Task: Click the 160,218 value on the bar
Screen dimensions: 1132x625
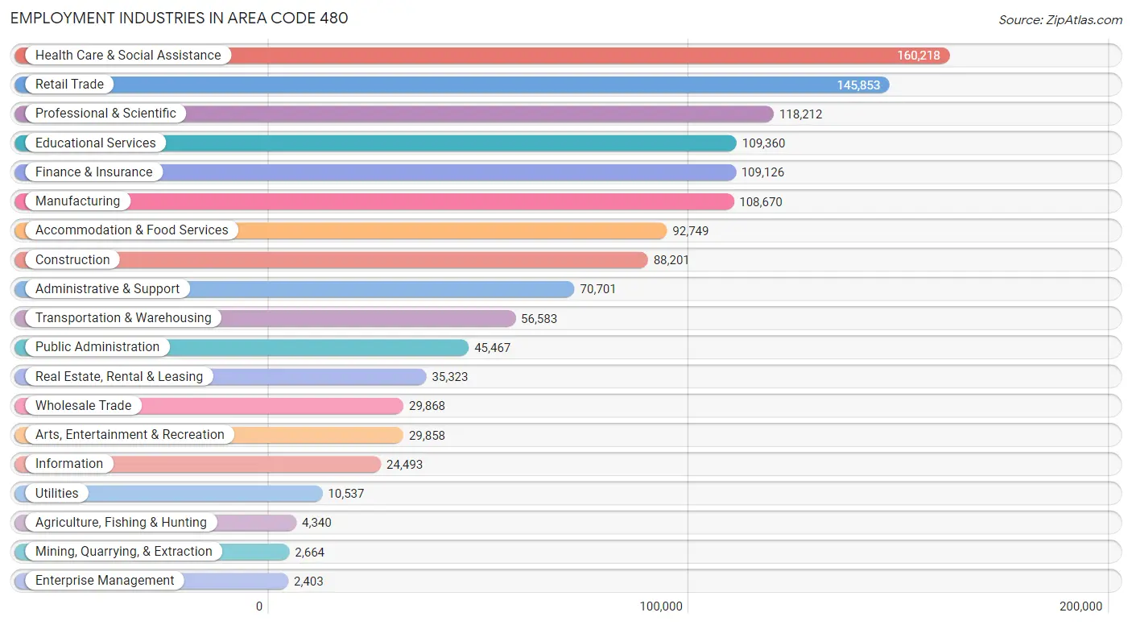Action: (x=919, y=56)
